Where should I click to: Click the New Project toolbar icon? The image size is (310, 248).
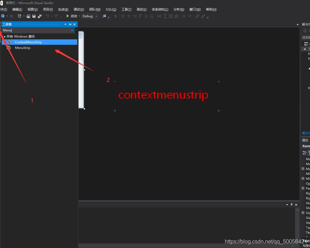click(x=19, y=16)
